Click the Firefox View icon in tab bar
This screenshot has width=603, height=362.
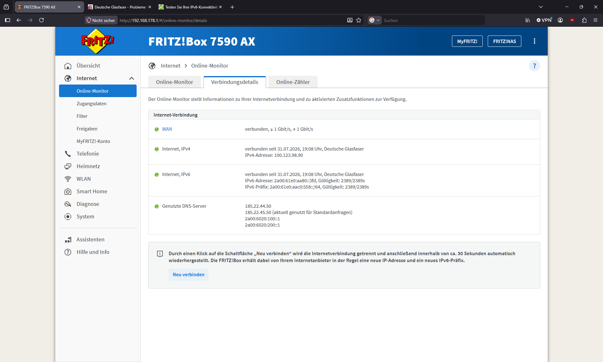(6, 7)
